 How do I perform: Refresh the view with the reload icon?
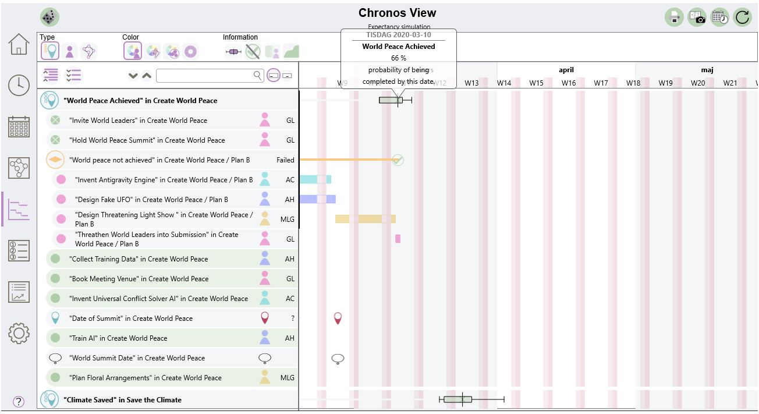click(x=742, y=17)
